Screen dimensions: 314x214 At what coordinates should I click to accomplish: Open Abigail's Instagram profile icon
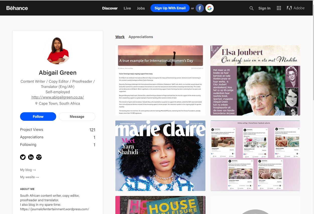click(39, 157)
